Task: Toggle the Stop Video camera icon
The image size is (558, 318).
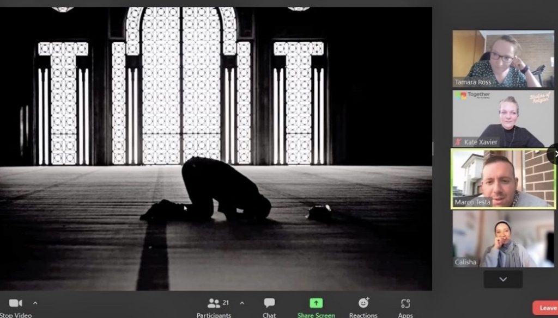Action: 15,303
